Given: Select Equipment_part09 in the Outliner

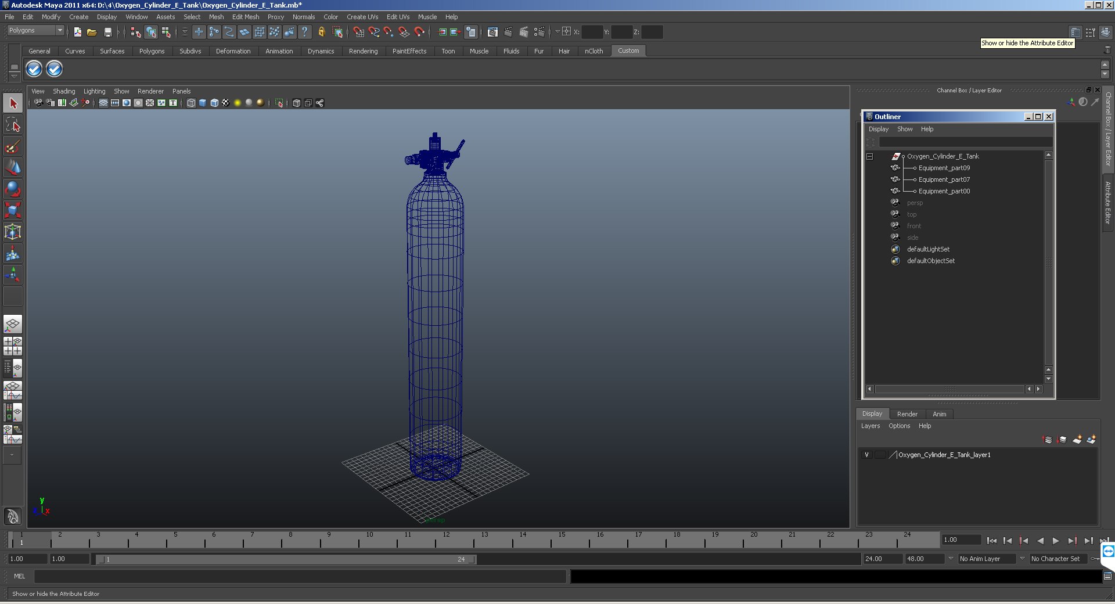Looking at the screenshot, I should [944, 168].
